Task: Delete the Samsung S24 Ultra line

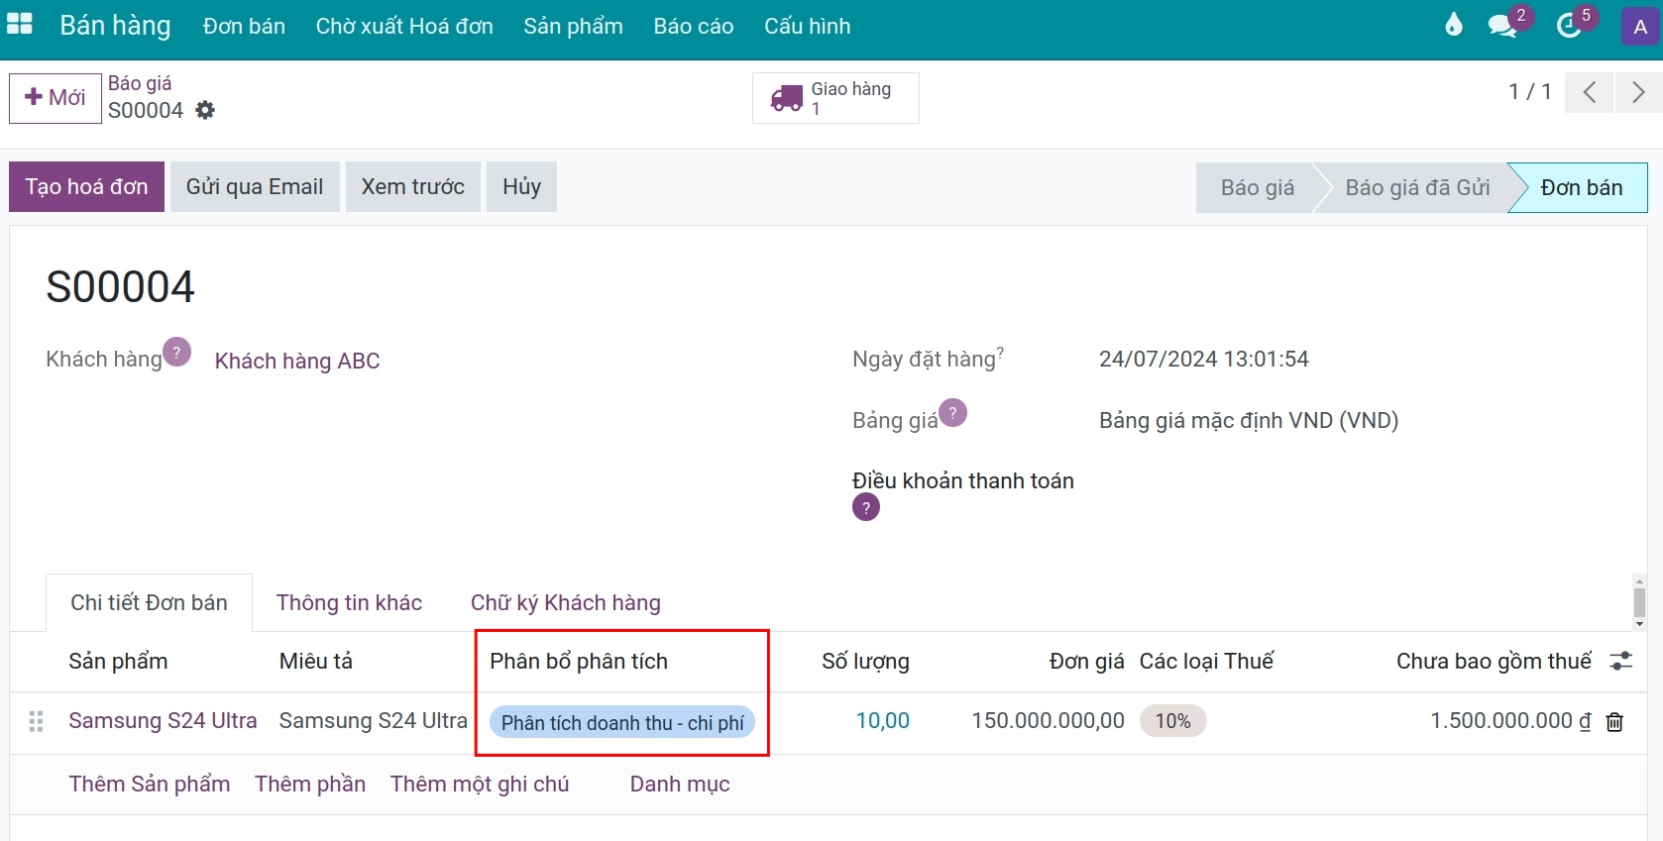Action: [x=1614, y=722]
